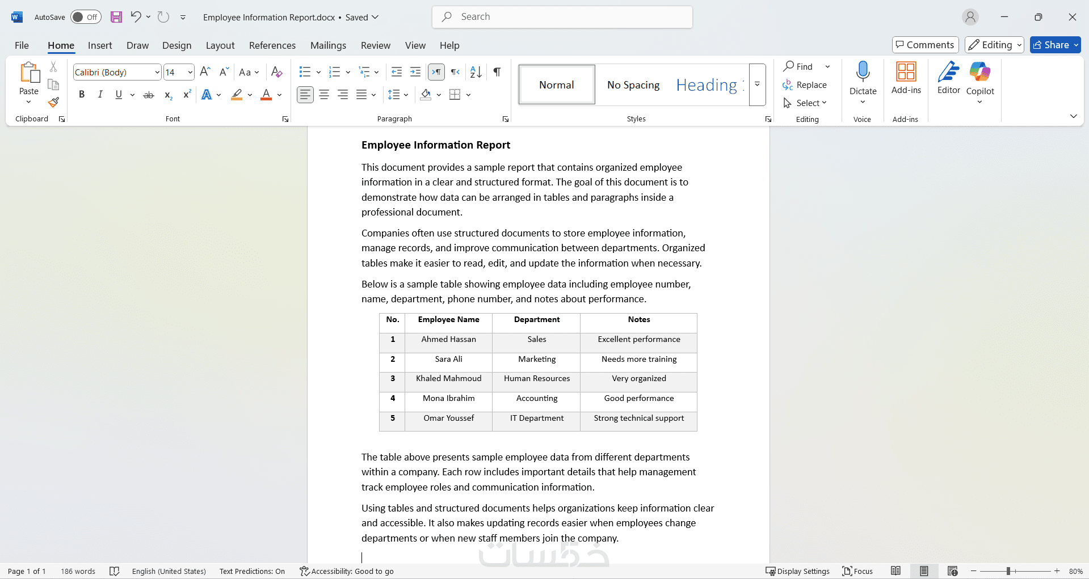Shrink font size with the smaller A icon
Screen dimensions: 1089x579
point(224,72)
